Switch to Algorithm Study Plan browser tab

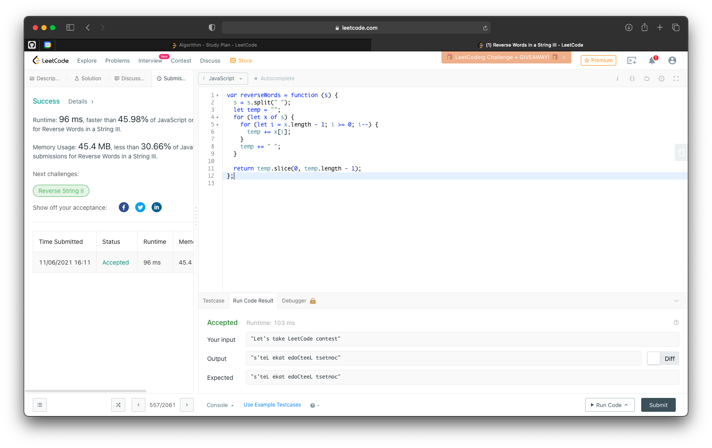point(214,45)
